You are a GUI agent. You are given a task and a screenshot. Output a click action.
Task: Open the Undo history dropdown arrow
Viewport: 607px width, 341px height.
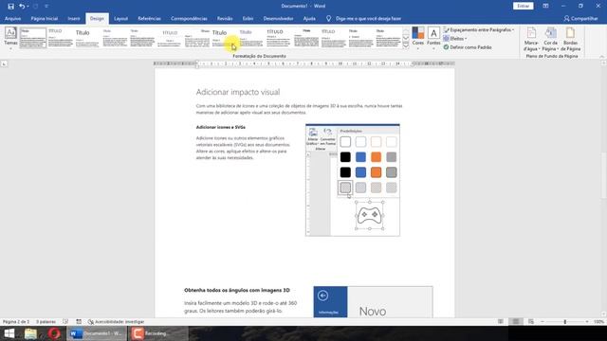(x=28, y=7)
